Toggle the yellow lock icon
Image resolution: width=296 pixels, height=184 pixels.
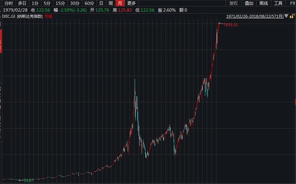point(292,16)
